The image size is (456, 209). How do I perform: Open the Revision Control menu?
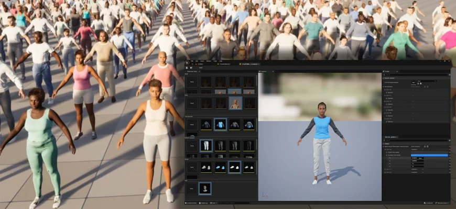(443, 203)
